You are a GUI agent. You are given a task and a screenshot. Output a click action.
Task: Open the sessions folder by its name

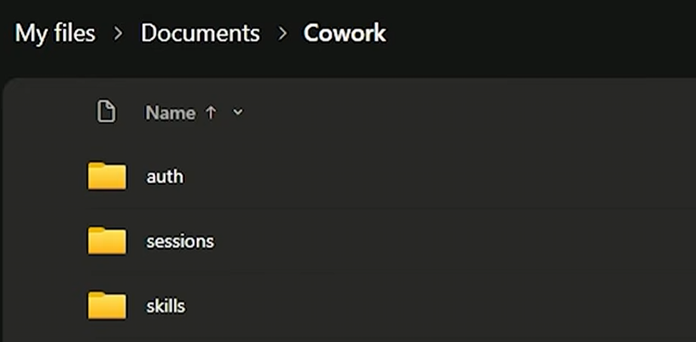coord(180,241)
